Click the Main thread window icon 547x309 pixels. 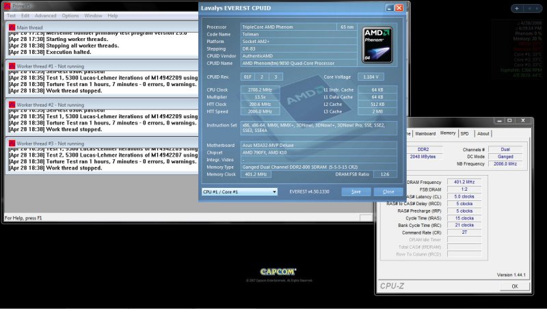12,27
